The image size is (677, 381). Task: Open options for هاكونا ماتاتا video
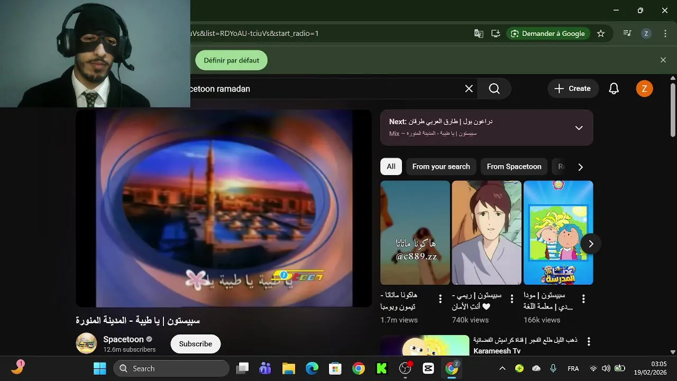(440, 299)
